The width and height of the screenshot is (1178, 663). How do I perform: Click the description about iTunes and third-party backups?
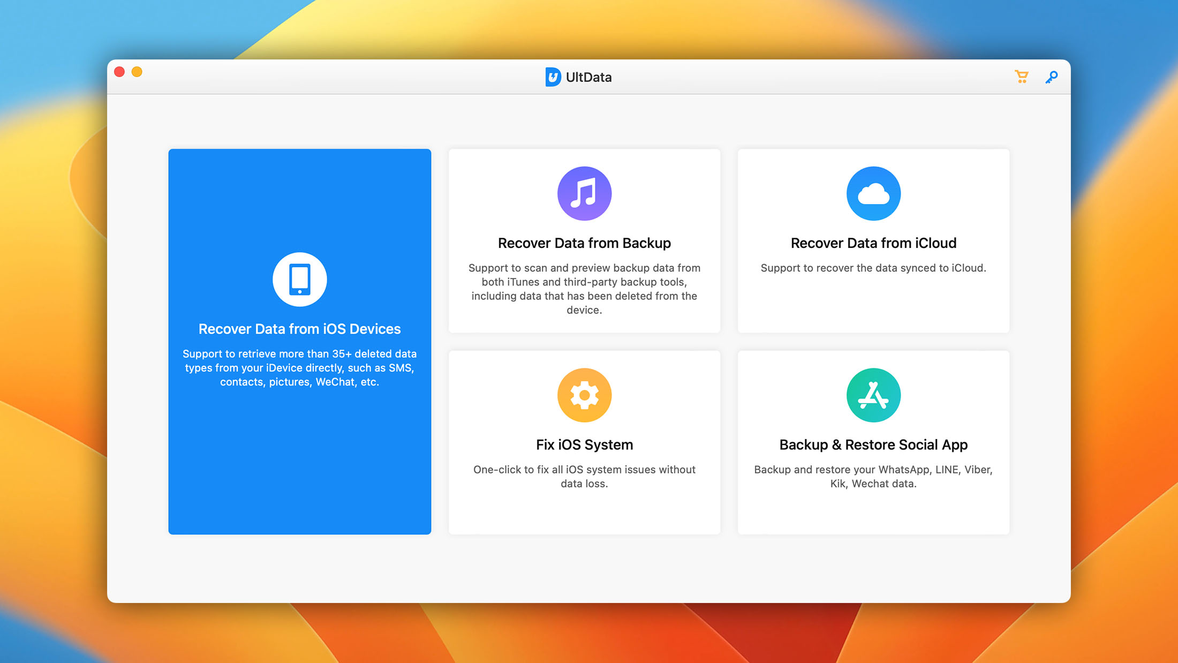[584, 289]
